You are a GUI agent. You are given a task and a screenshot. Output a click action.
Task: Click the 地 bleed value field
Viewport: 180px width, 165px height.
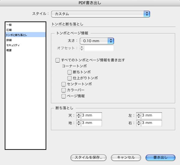91,123
